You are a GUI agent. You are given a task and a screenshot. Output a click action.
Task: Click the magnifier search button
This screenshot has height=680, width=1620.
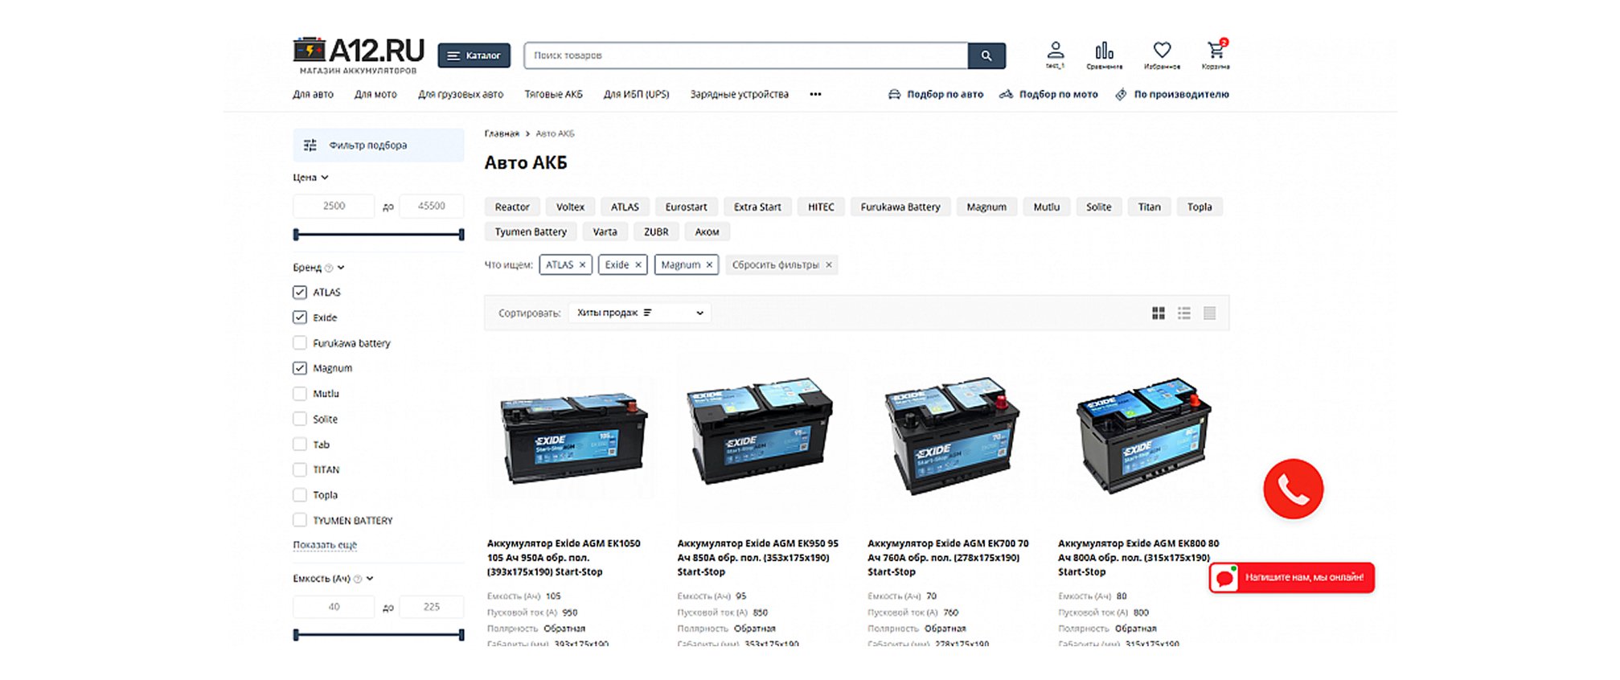click(986, 55)
